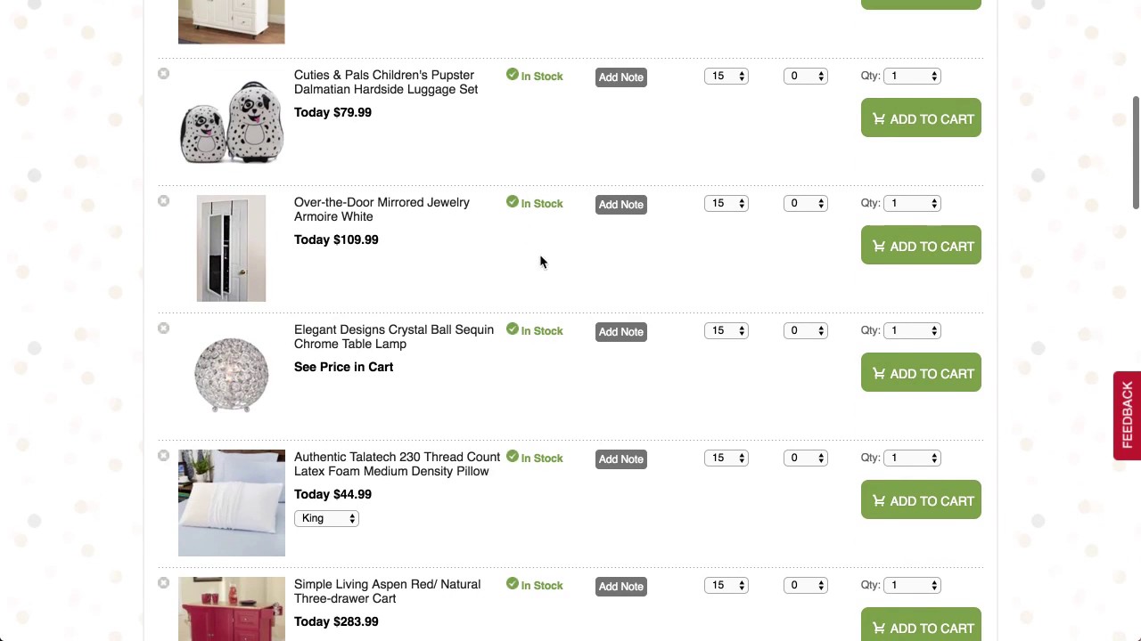The image size is (1141, 641).
Task: Add Dalmatian Luggage Set to cart
Action: coord(921,118)
